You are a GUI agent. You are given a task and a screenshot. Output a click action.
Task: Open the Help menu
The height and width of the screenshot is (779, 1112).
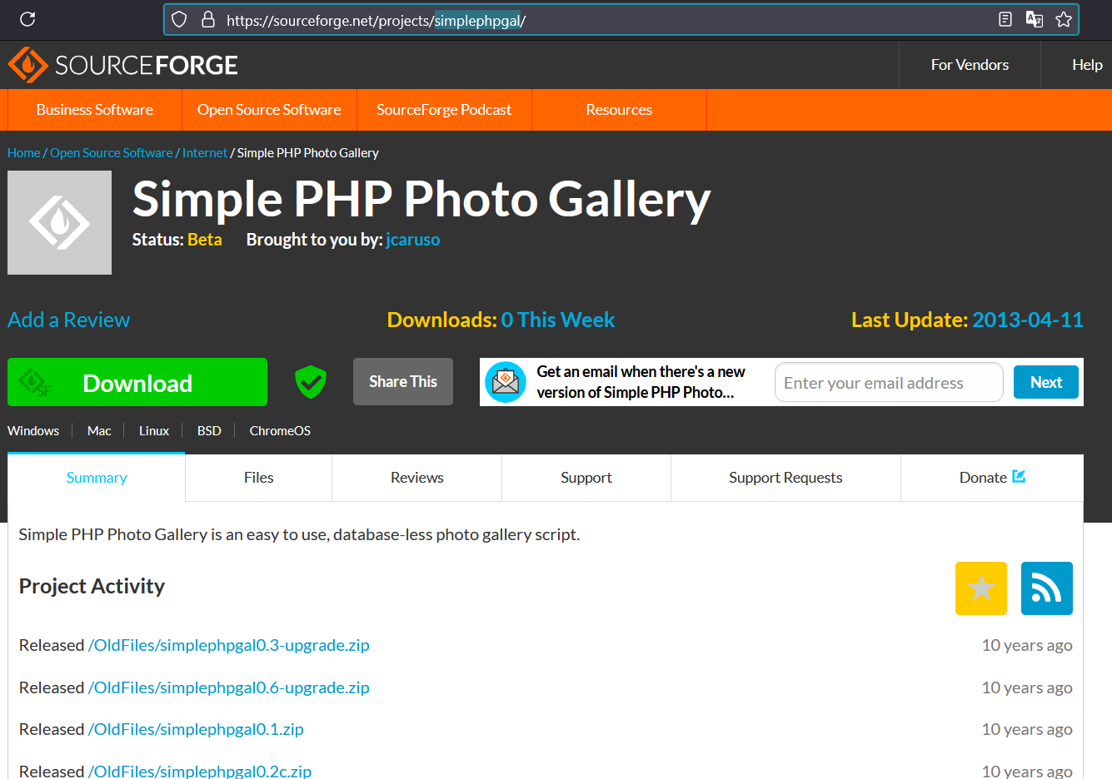click(x=1087, y=65)
